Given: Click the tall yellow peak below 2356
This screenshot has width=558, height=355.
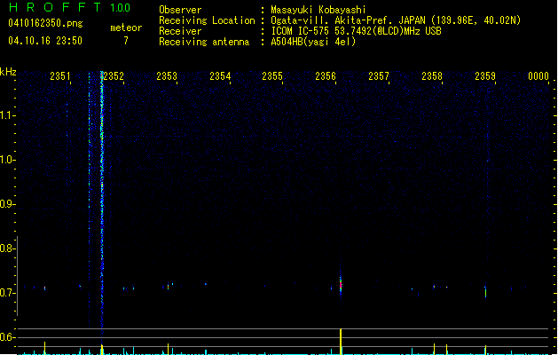Looking at the screenshot, I should tap(341, 342).
